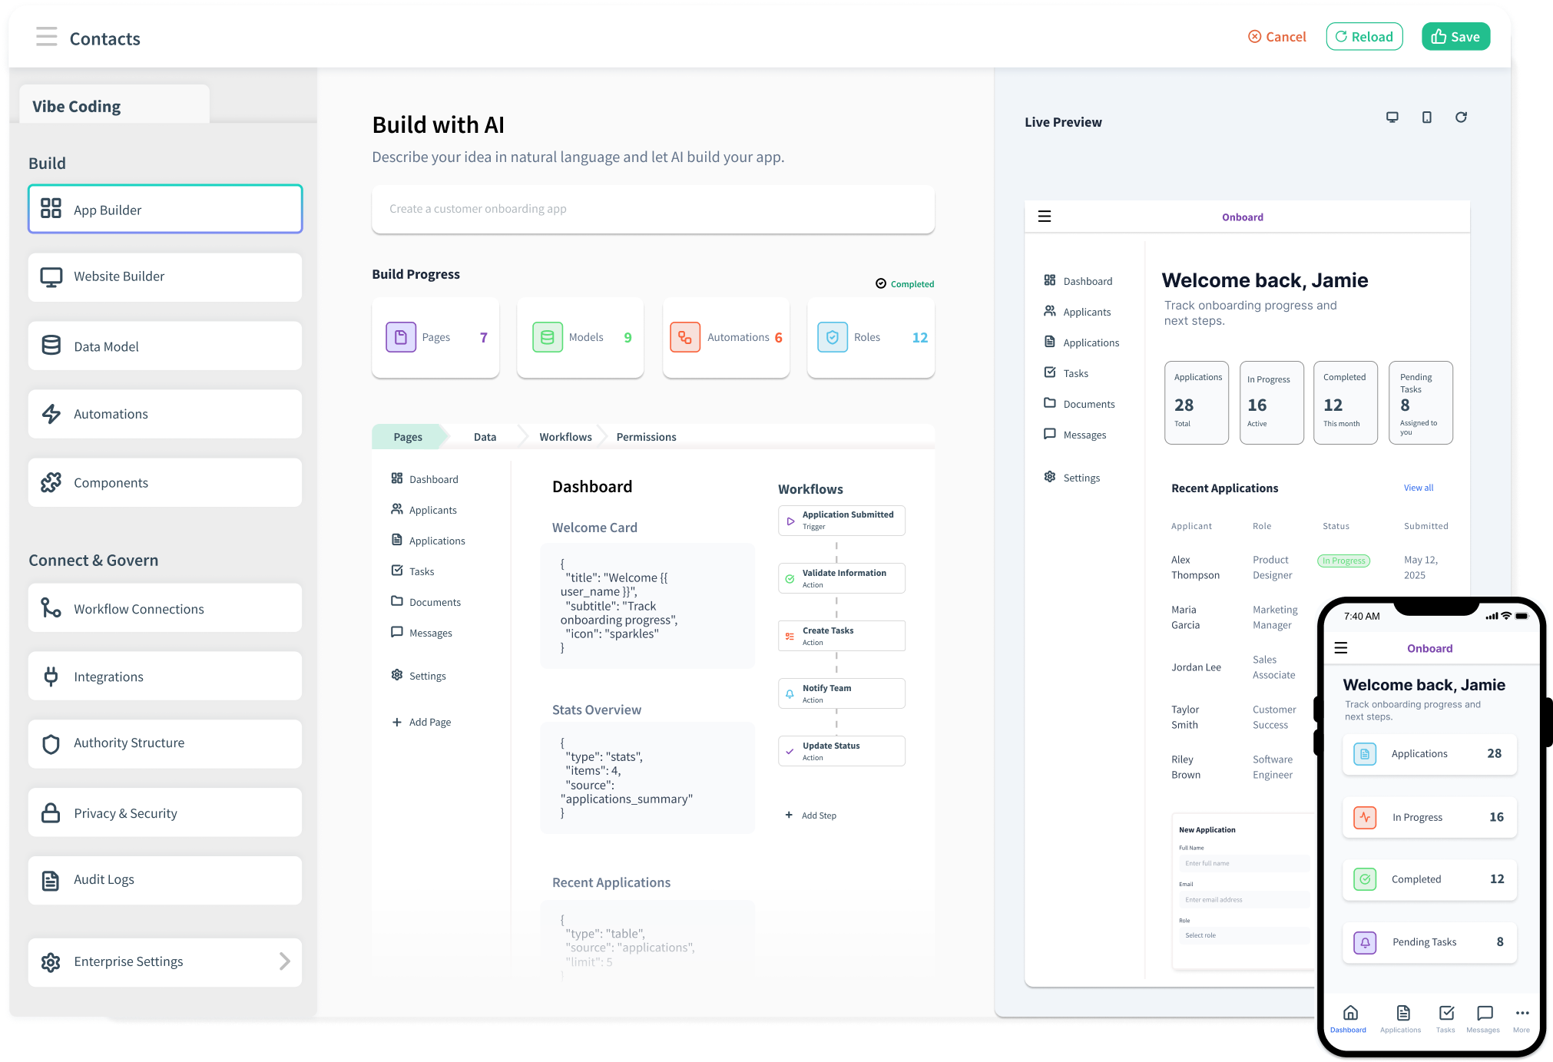Click the Enter full name field
The height and width of the screenshot is (1062, 1553).
coord(1244,864)
